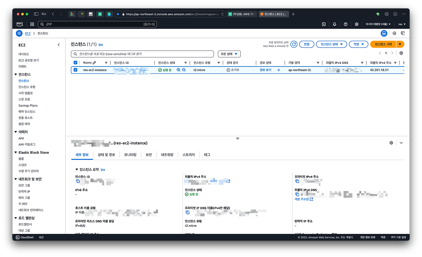Switch to the 모니터링 tab

130,155
